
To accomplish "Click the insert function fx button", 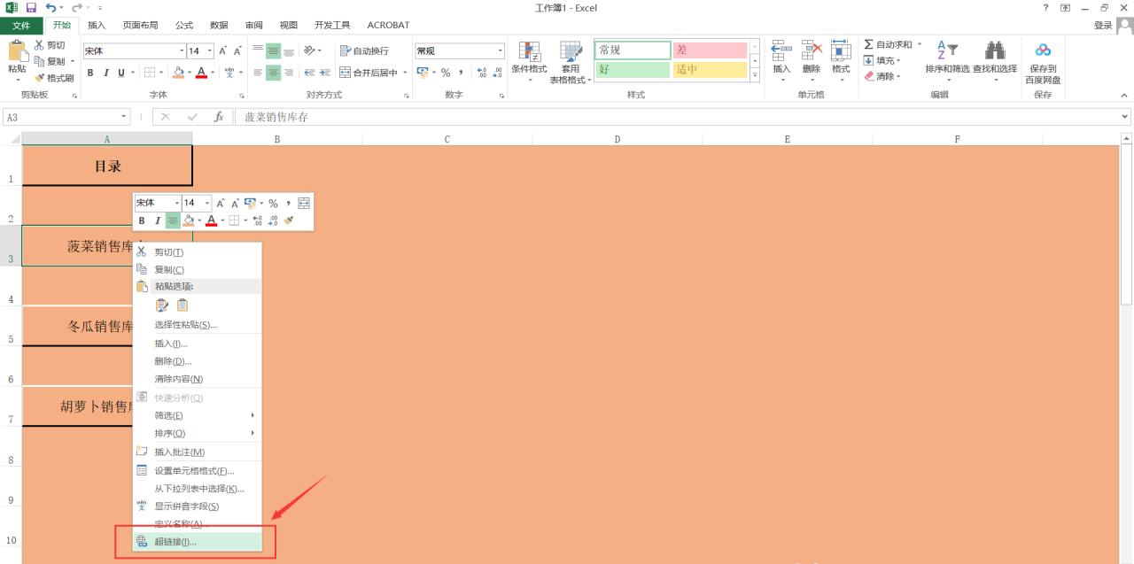I will tap(218, 117).
